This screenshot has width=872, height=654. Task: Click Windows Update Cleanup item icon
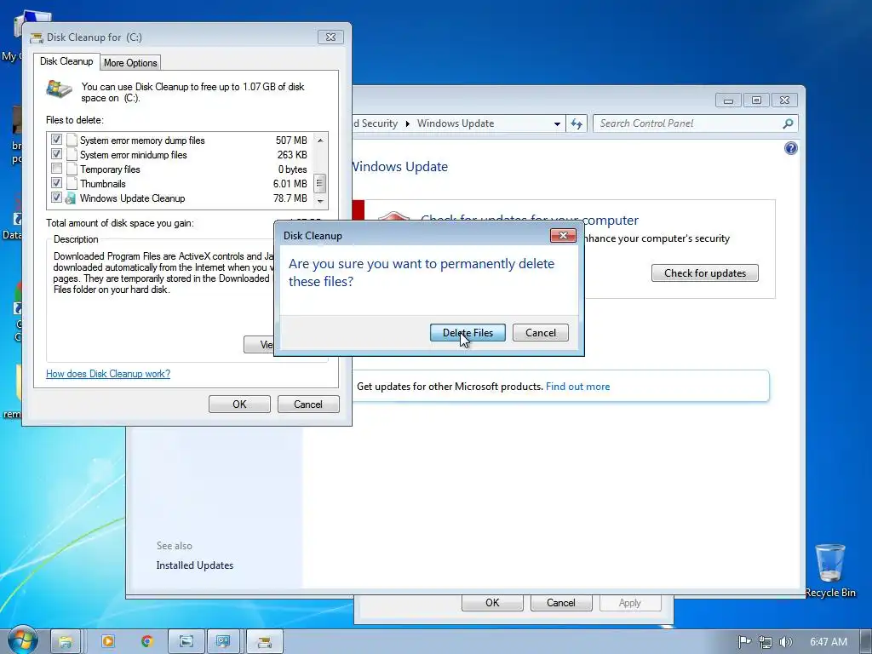[71, 198]
